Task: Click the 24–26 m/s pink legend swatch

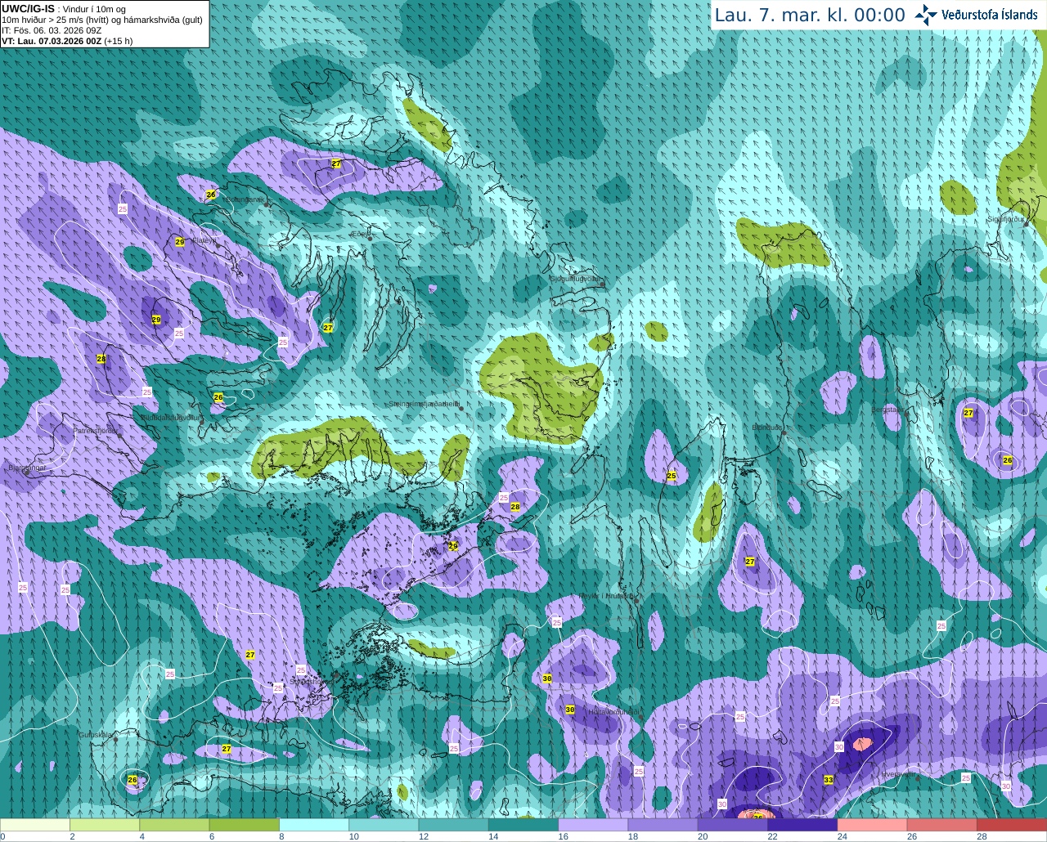Action: (872, 825)
